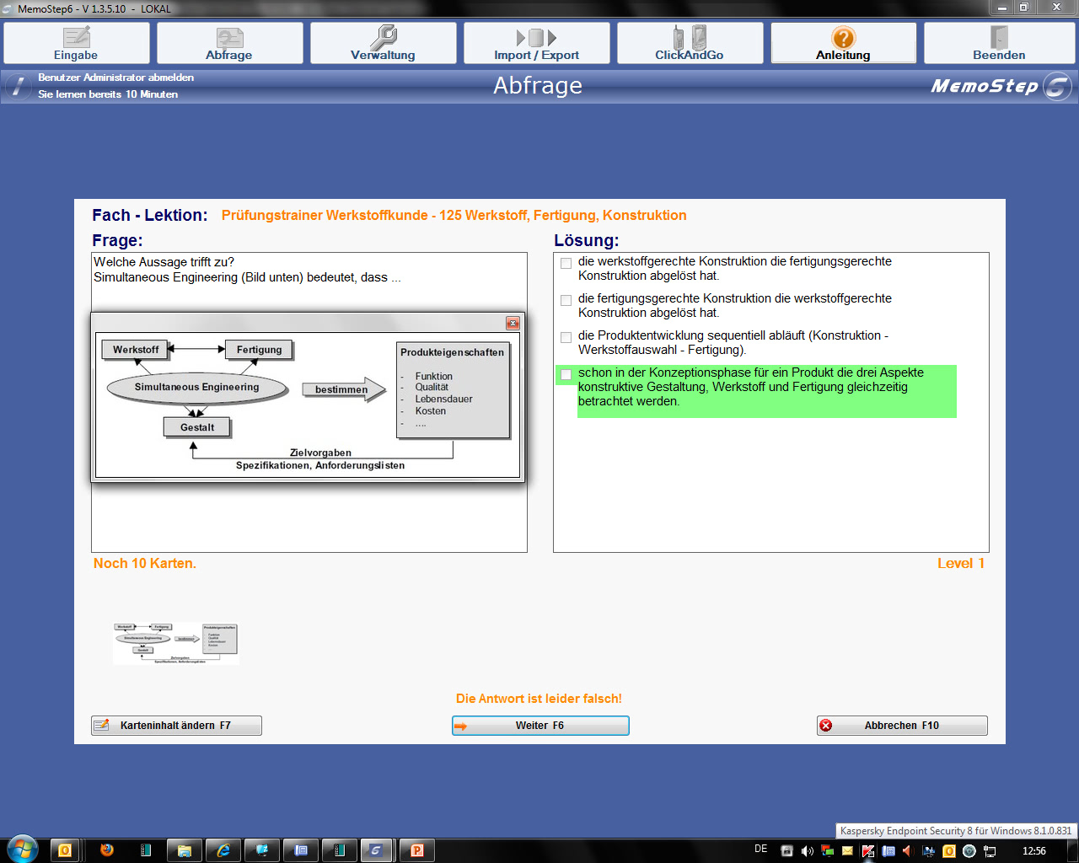Click Beenden to exit the program
The image size is (1079, 863).
(x=999, y=43)
